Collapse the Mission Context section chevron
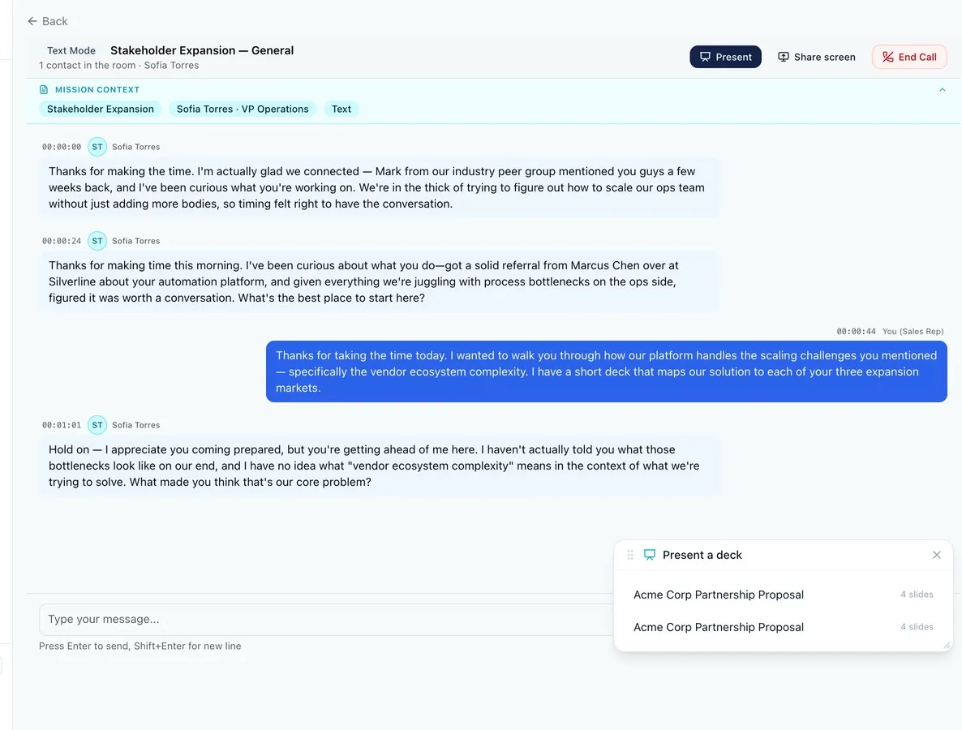 tap(943, 89)
